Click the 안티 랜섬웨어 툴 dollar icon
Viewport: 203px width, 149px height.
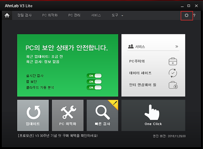pyautogui.click(x=173, y=85)
